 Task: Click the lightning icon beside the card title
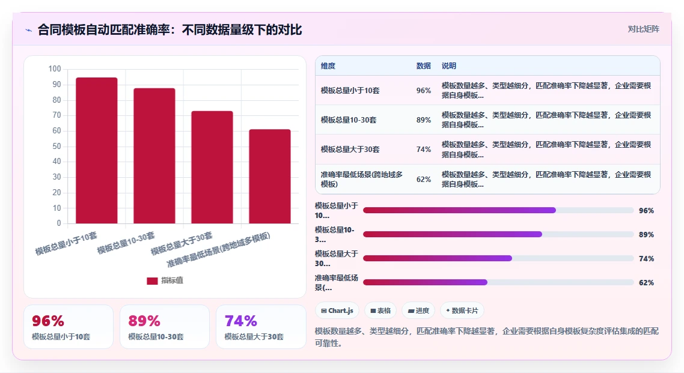29,30
